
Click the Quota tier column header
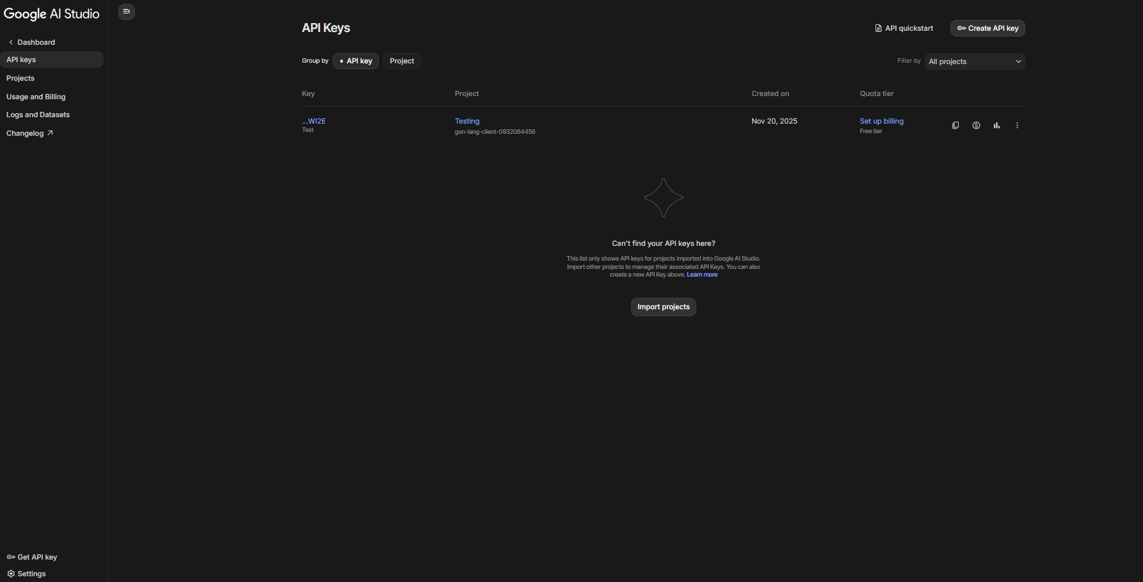877,93
